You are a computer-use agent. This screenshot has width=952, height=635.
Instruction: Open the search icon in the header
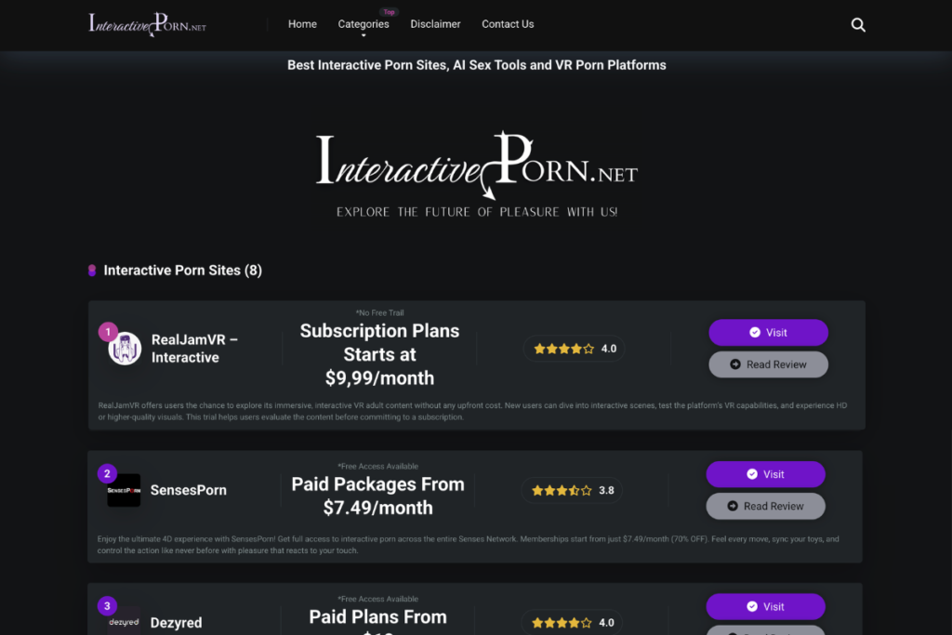857,24
